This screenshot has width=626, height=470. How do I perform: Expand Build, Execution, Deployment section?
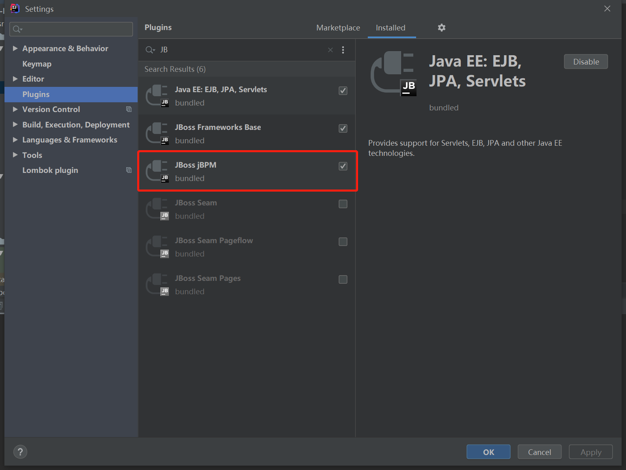pyautogui.click(x=15, y=125)
